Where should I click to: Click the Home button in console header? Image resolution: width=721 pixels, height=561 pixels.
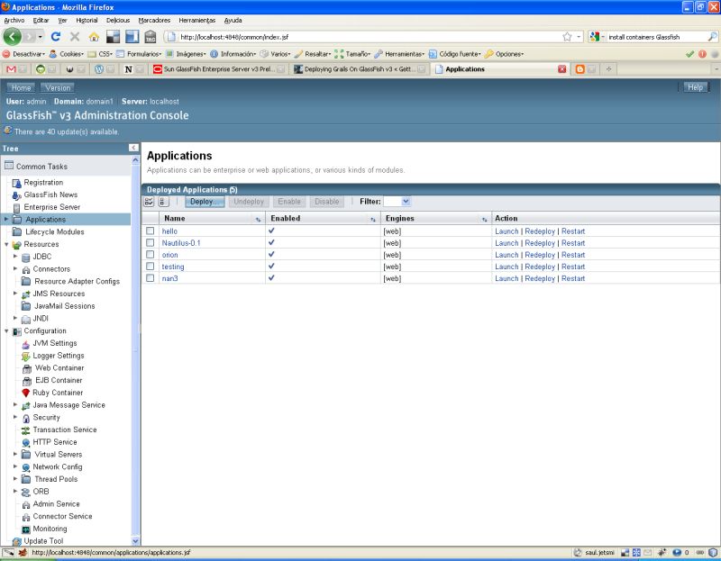tap(21, 87)
